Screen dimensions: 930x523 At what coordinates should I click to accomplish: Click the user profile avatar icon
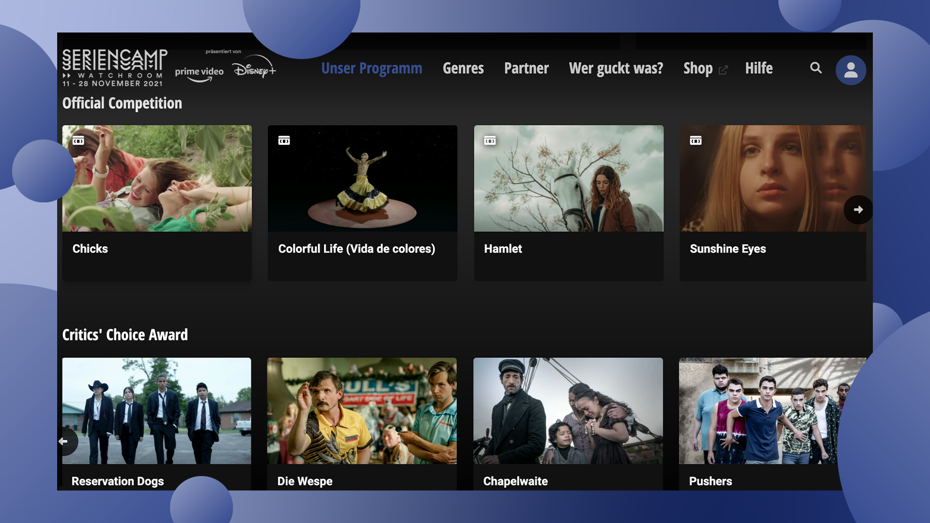pos(851,70)
